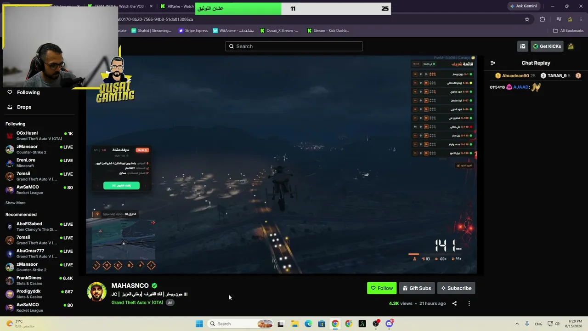Open WitAnime bookmark
Screen dimensions: 588x331
coord(233,31)
